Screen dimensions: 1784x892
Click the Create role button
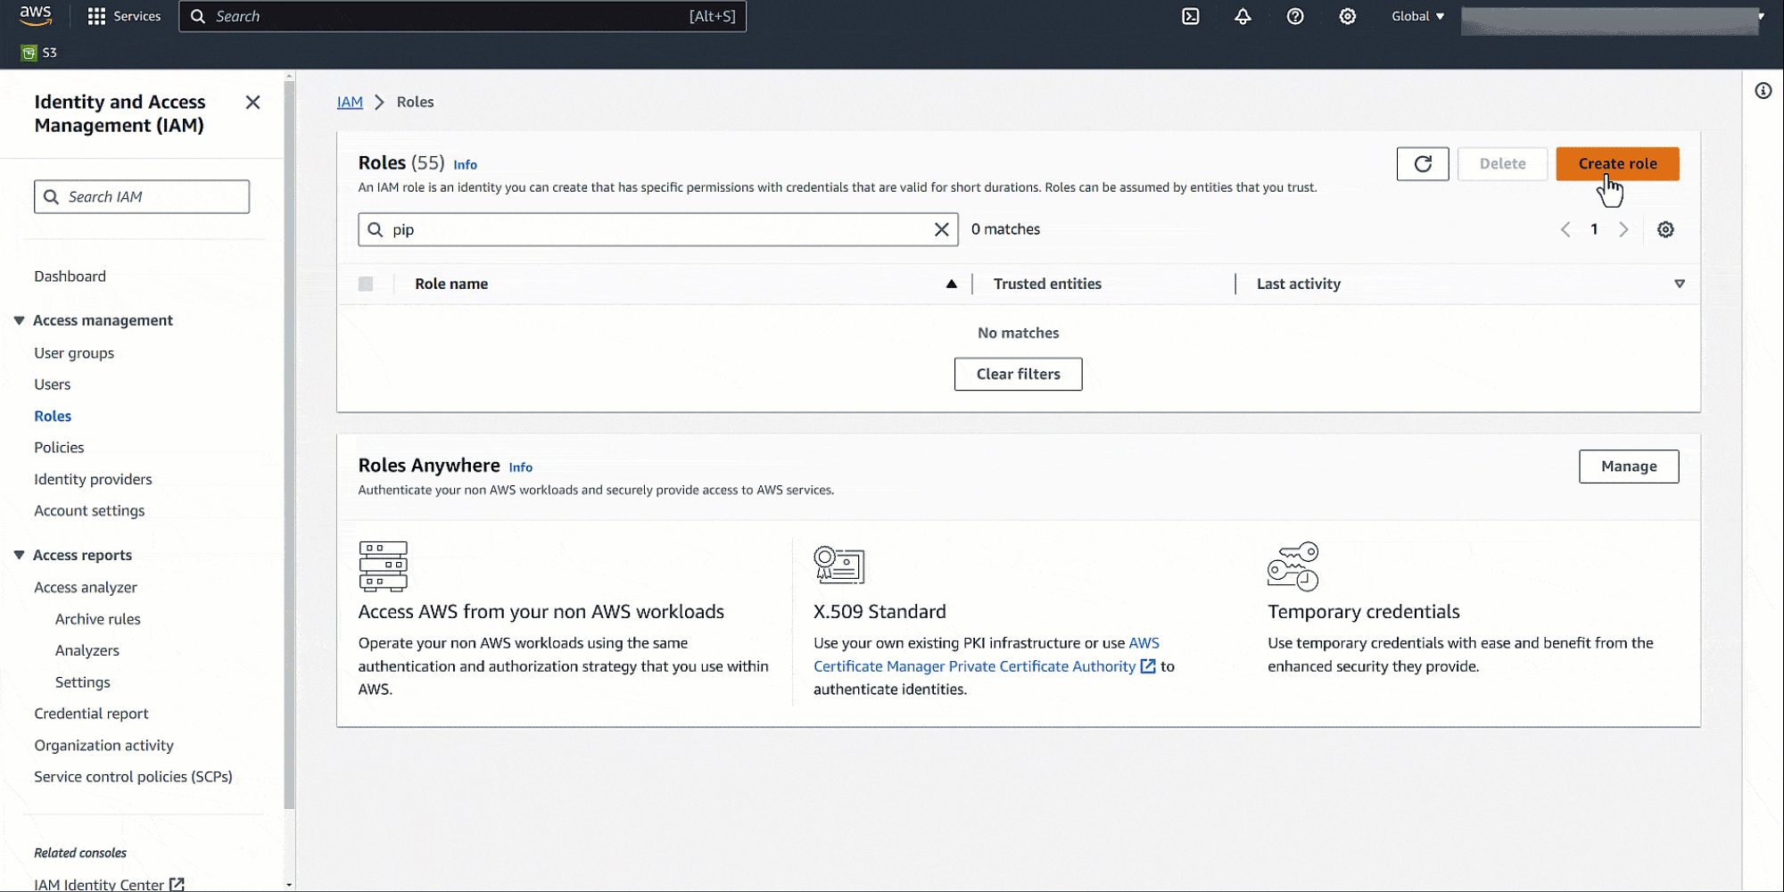click(1617, 164)
